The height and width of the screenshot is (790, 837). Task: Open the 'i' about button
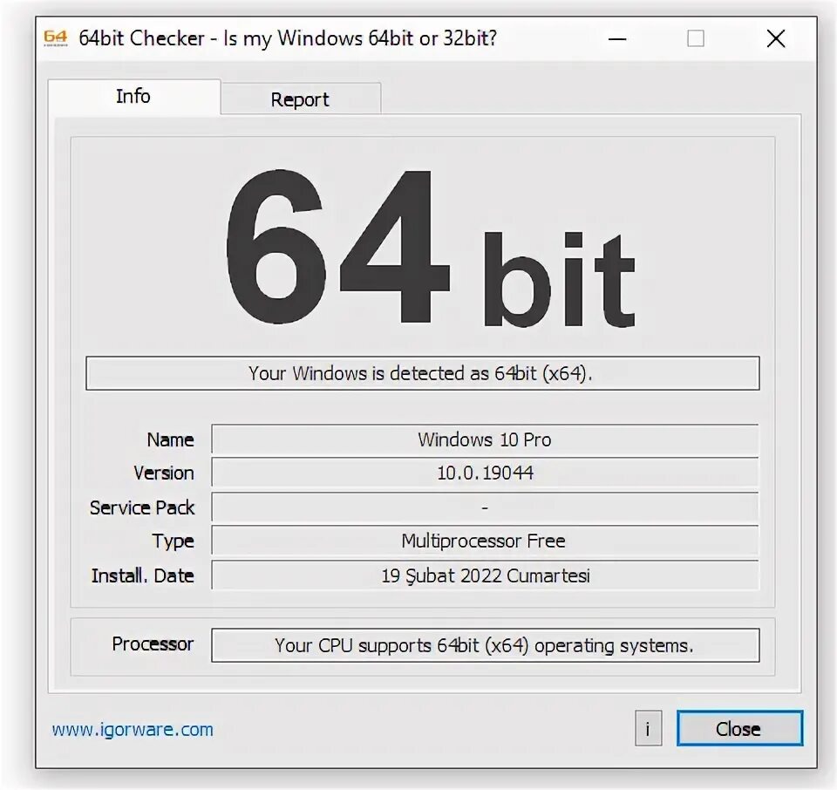coord(648,729)
